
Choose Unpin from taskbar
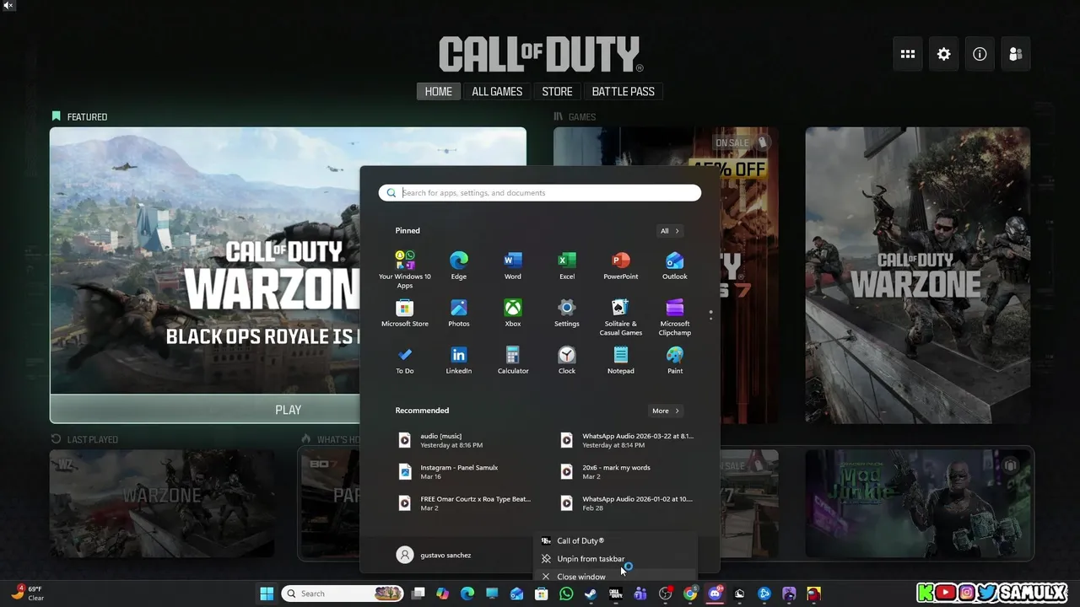point(615,559)
